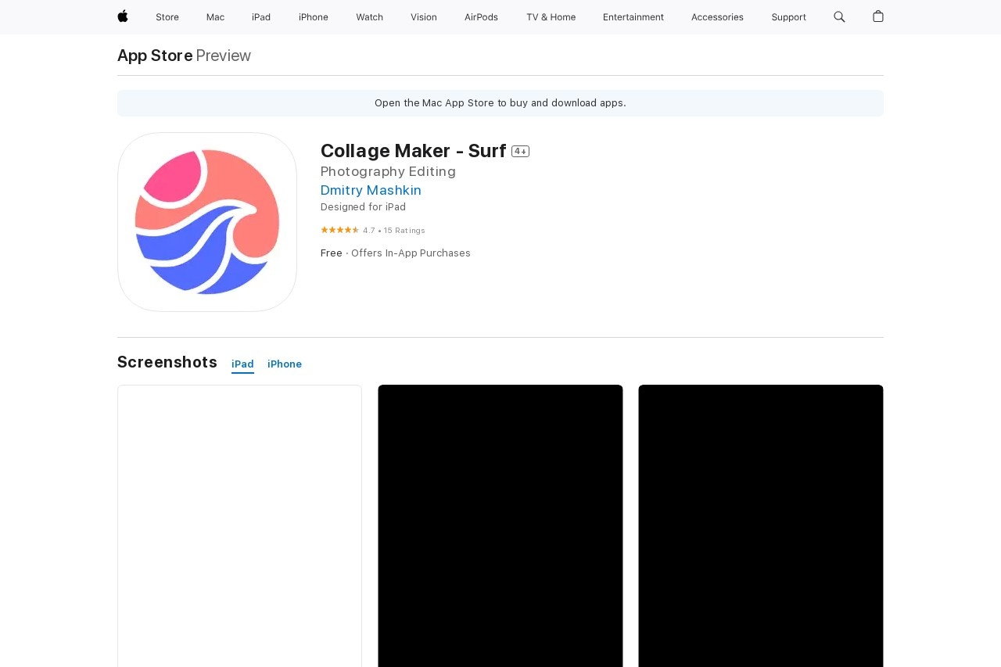Screen dimensions: 1001x667
Task: Click the 'Screenshots' heading
Action: click(x=167, y=362)
